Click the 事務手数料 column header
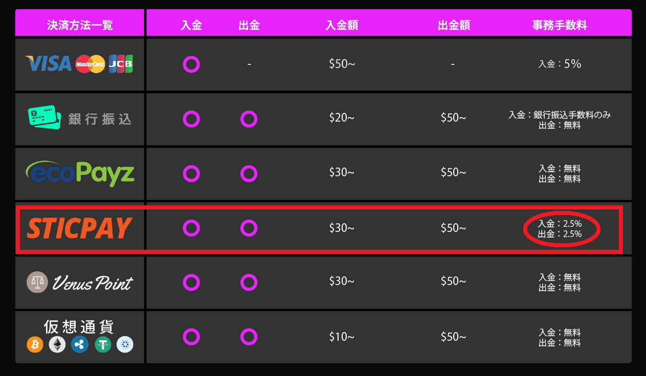This screenshot has width=646, height=376. click(560, 25)
